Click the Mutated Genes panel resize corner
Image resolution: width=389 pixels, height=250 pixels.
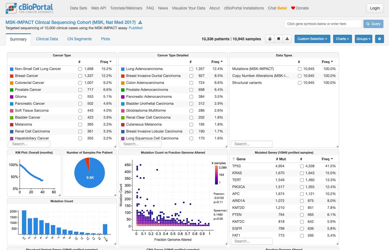337,244
